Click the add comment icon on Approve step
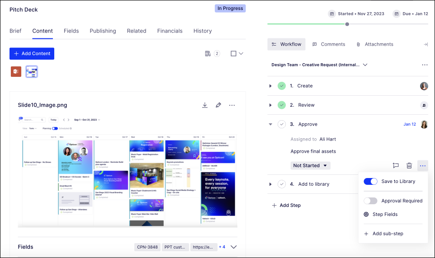 click(396, 165)
